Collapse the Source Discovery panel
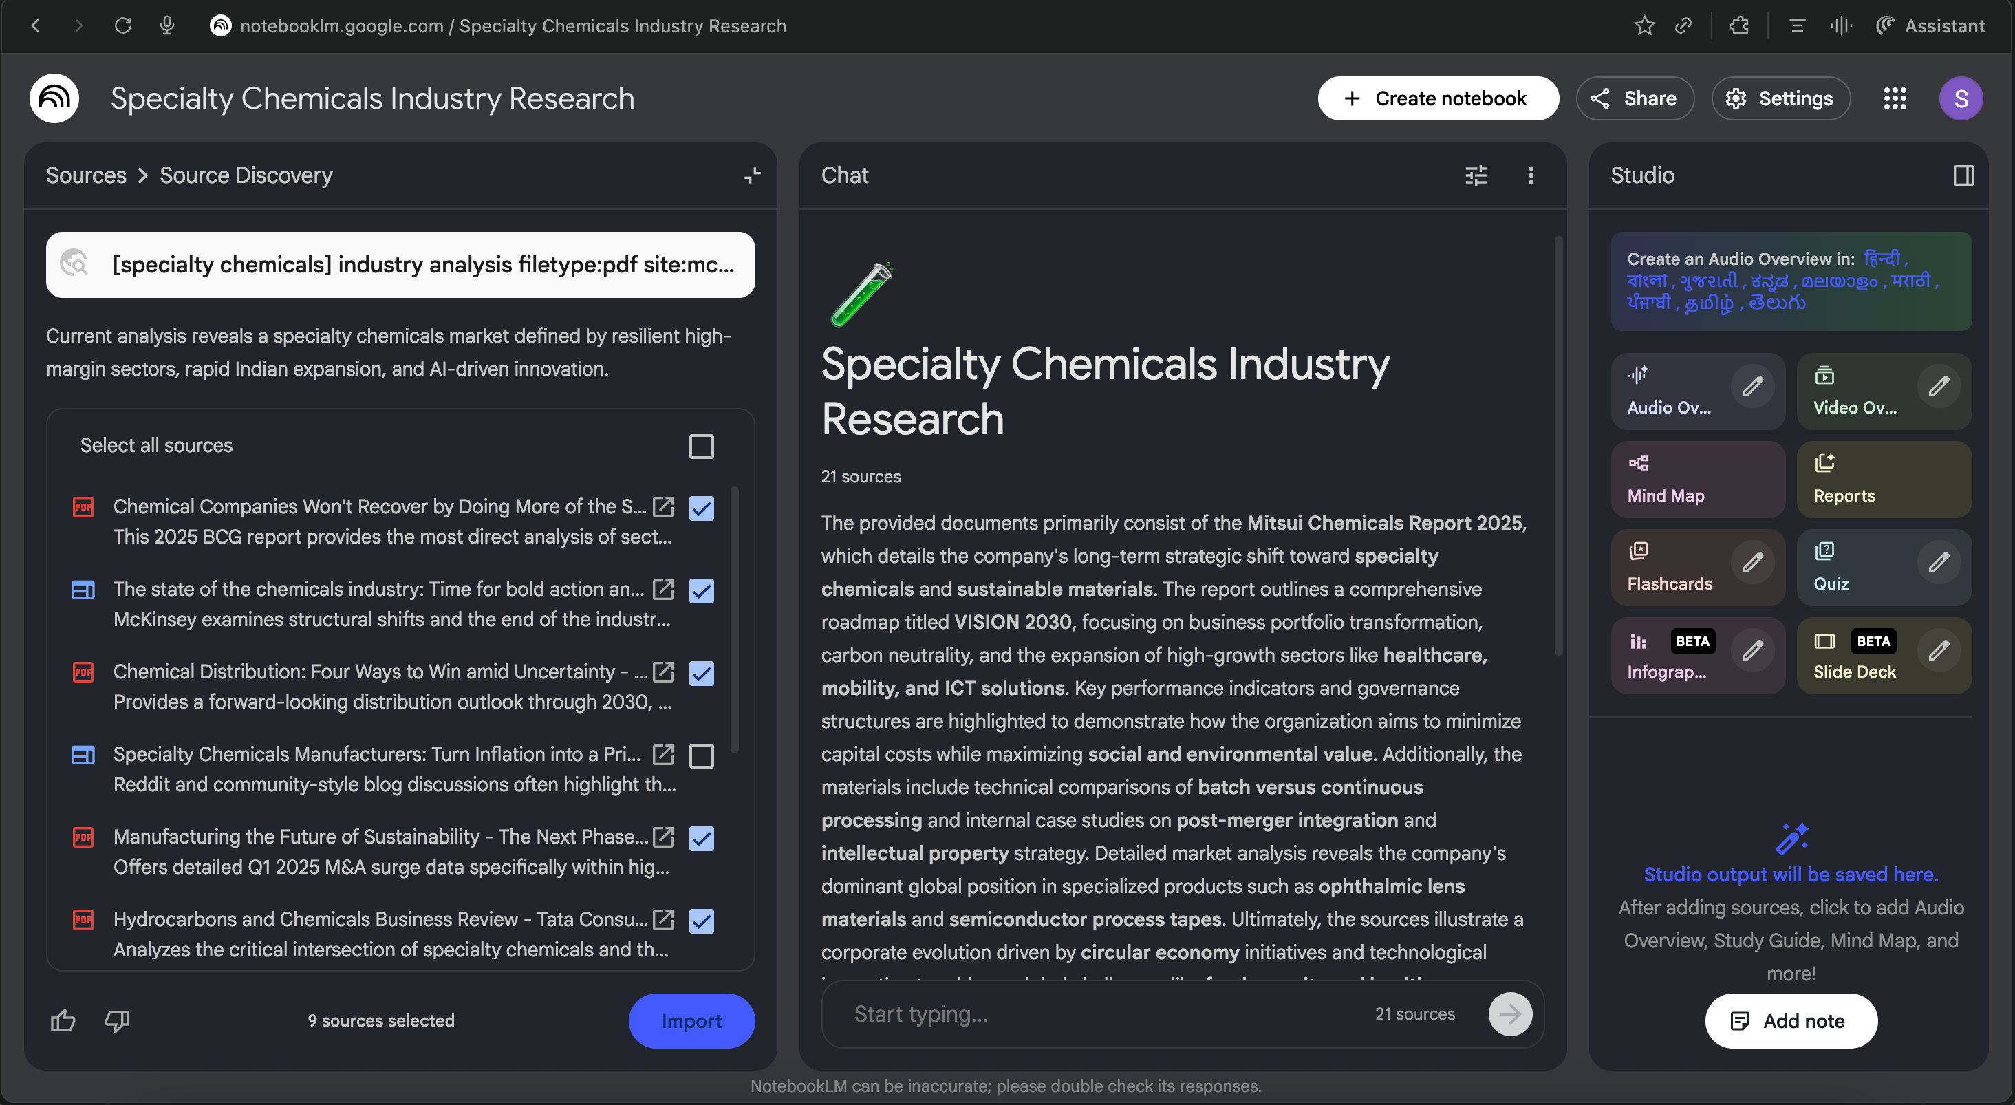 (753, 175)
